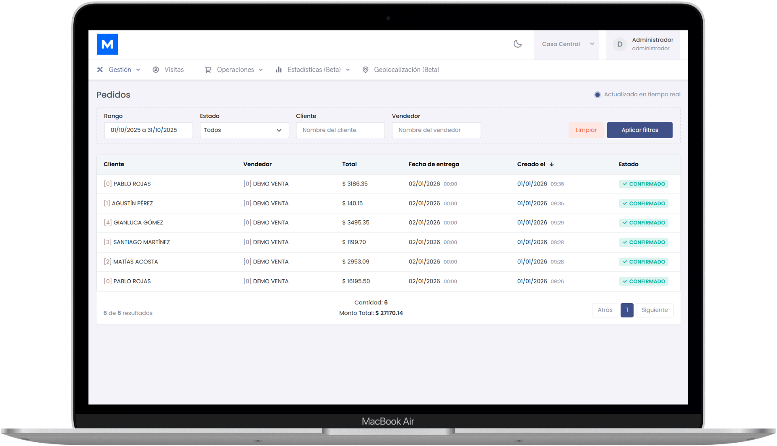Click the bar chart icon for Estadísticas
Image resolution: width=777 pixels, height=446 pixels.
(x=278, y=70)
